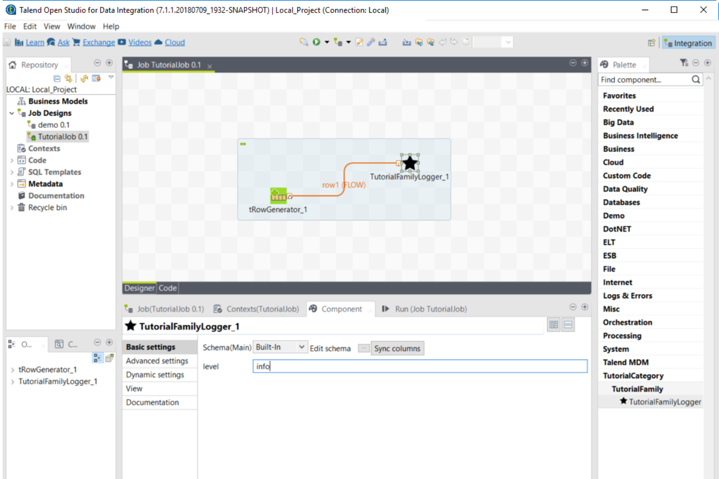Select Documentation in repository tree

56,196
